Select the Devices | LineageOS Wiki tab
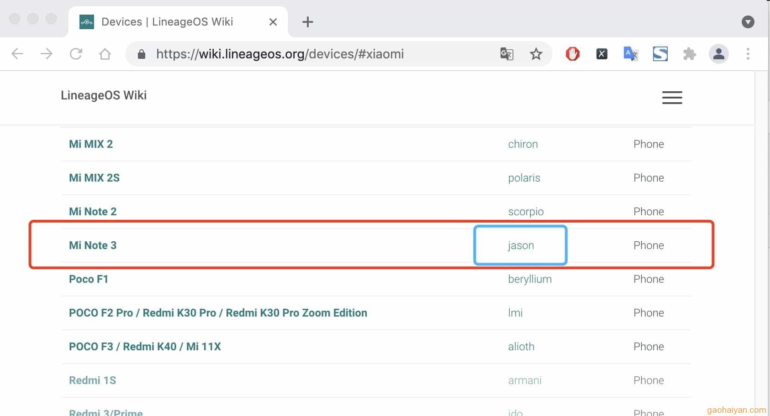 pos(178,21)
